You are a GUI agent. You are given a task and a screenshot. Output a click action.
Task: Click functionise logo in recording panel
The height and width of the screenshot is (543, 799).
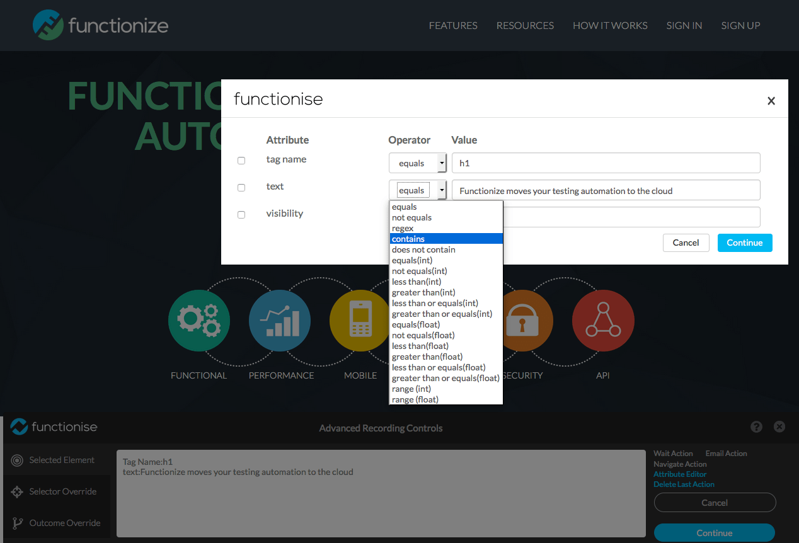pyautogui.click(x=54, y=426)
